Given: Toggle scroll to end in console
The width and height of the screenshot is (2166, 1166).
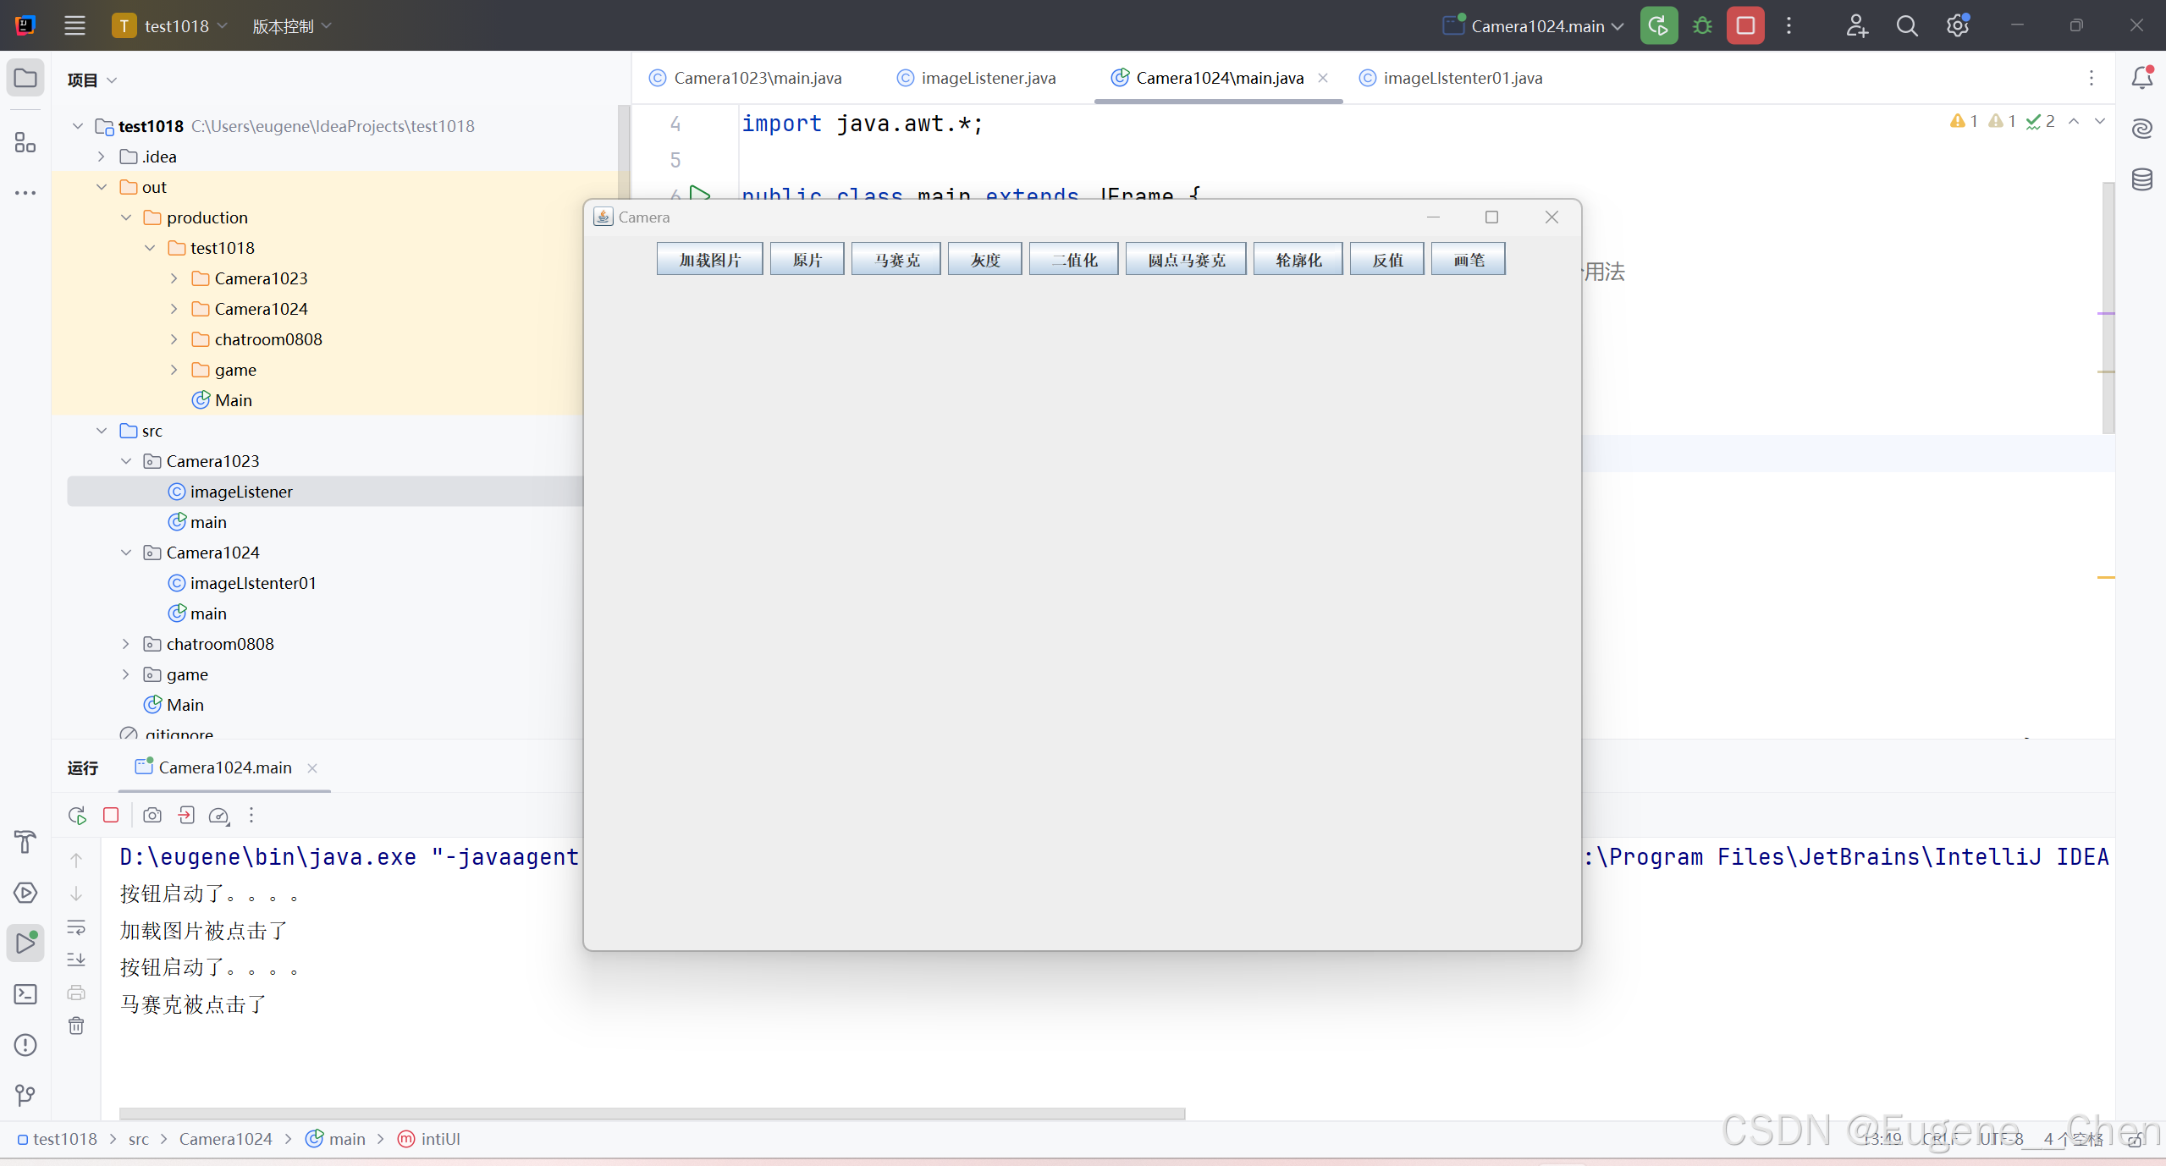Looking at the screenshot, I should (76, 960).
